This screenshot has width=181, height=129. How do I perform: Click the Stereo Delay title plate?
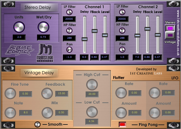click(x=39, y=8)
